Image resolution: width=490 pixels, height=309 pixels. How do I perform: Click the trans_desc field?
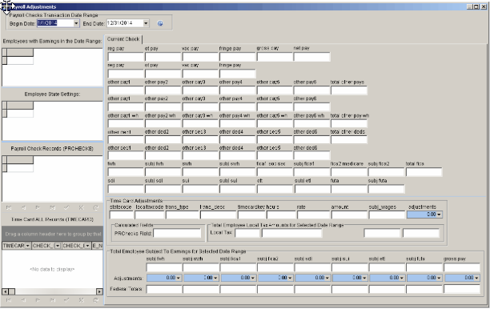(218, 215)
